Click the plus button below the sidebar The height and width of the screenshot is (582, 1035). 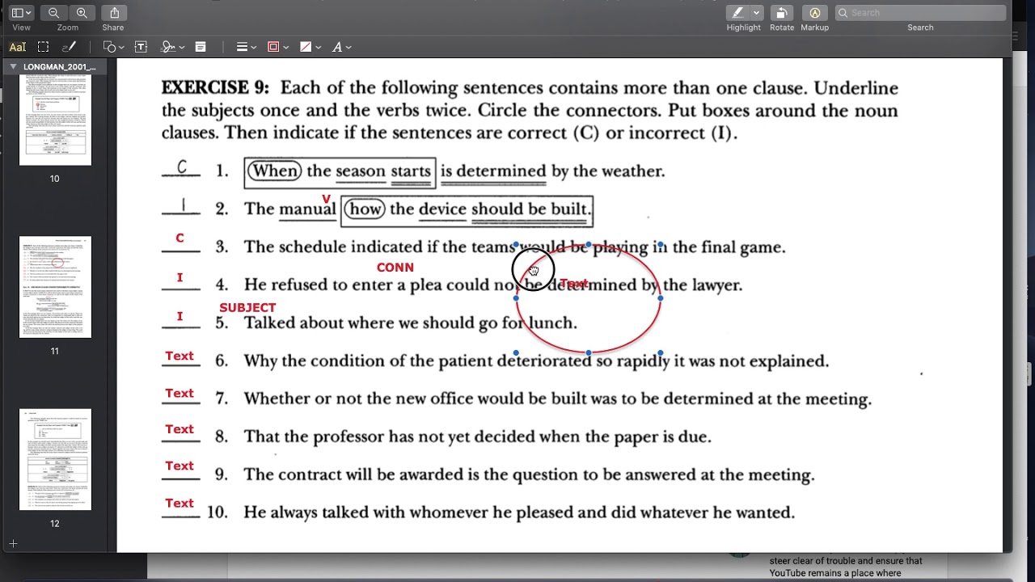[x=13, y=544]
